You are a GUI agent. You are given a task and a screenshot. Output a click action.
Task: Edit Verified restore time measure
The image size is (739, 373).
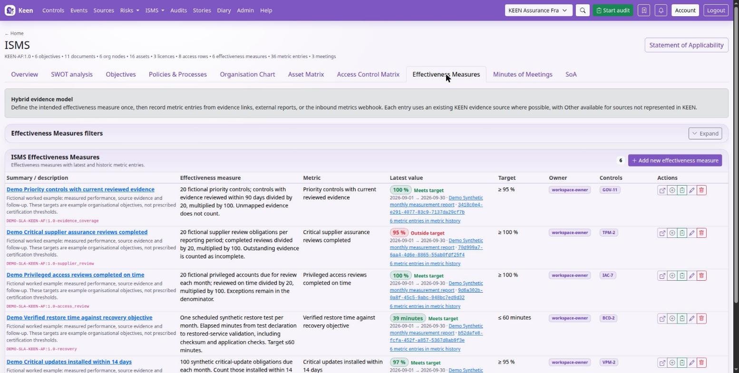tap(691, 318)
